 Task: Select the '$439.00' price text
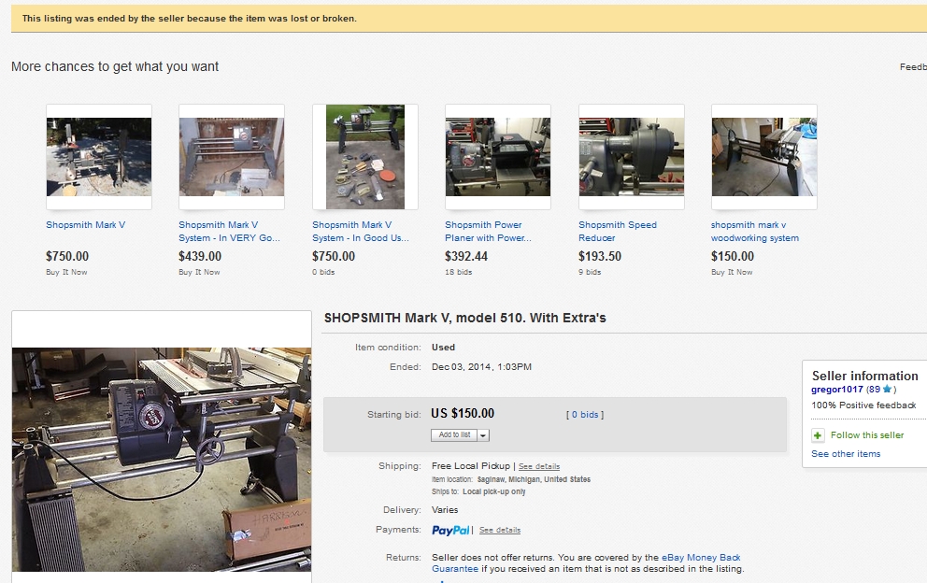coord(200,256)
